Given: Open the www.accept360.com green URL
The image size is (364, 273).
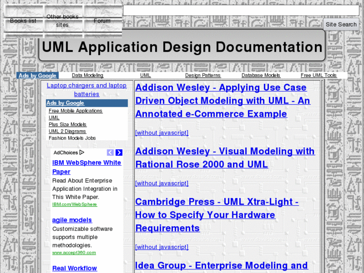Looking at the screenshot, I should [x=74, y=252].
